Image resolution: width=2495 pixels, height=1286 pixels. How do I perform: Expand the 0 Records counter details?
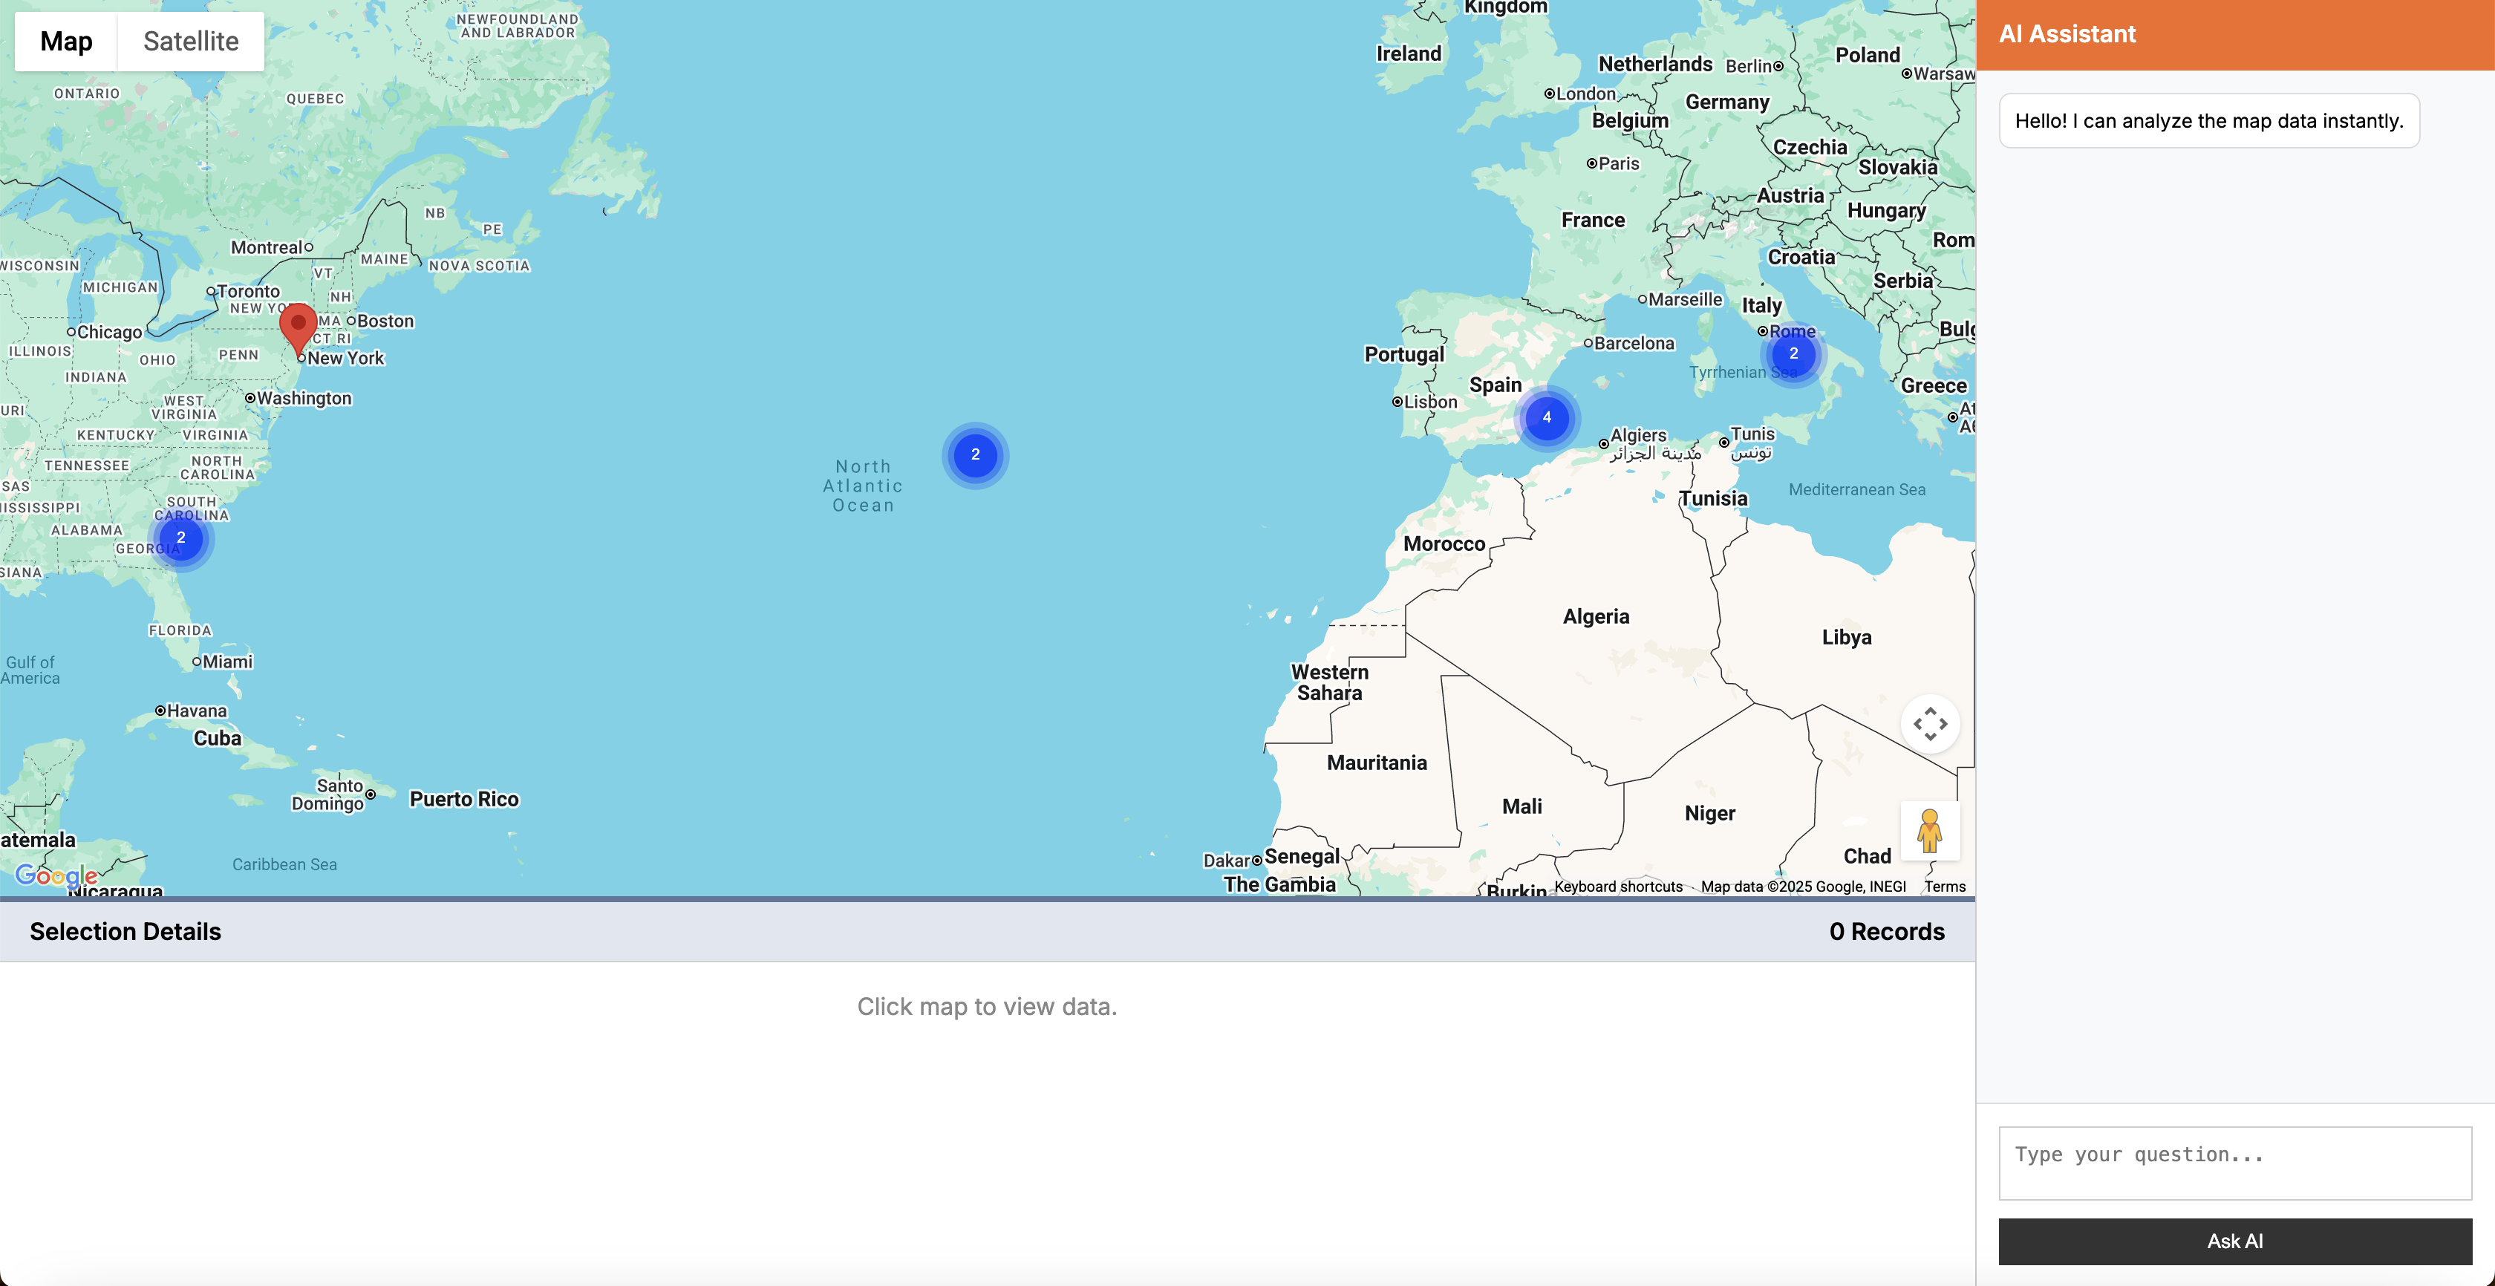click(1882, 930)
